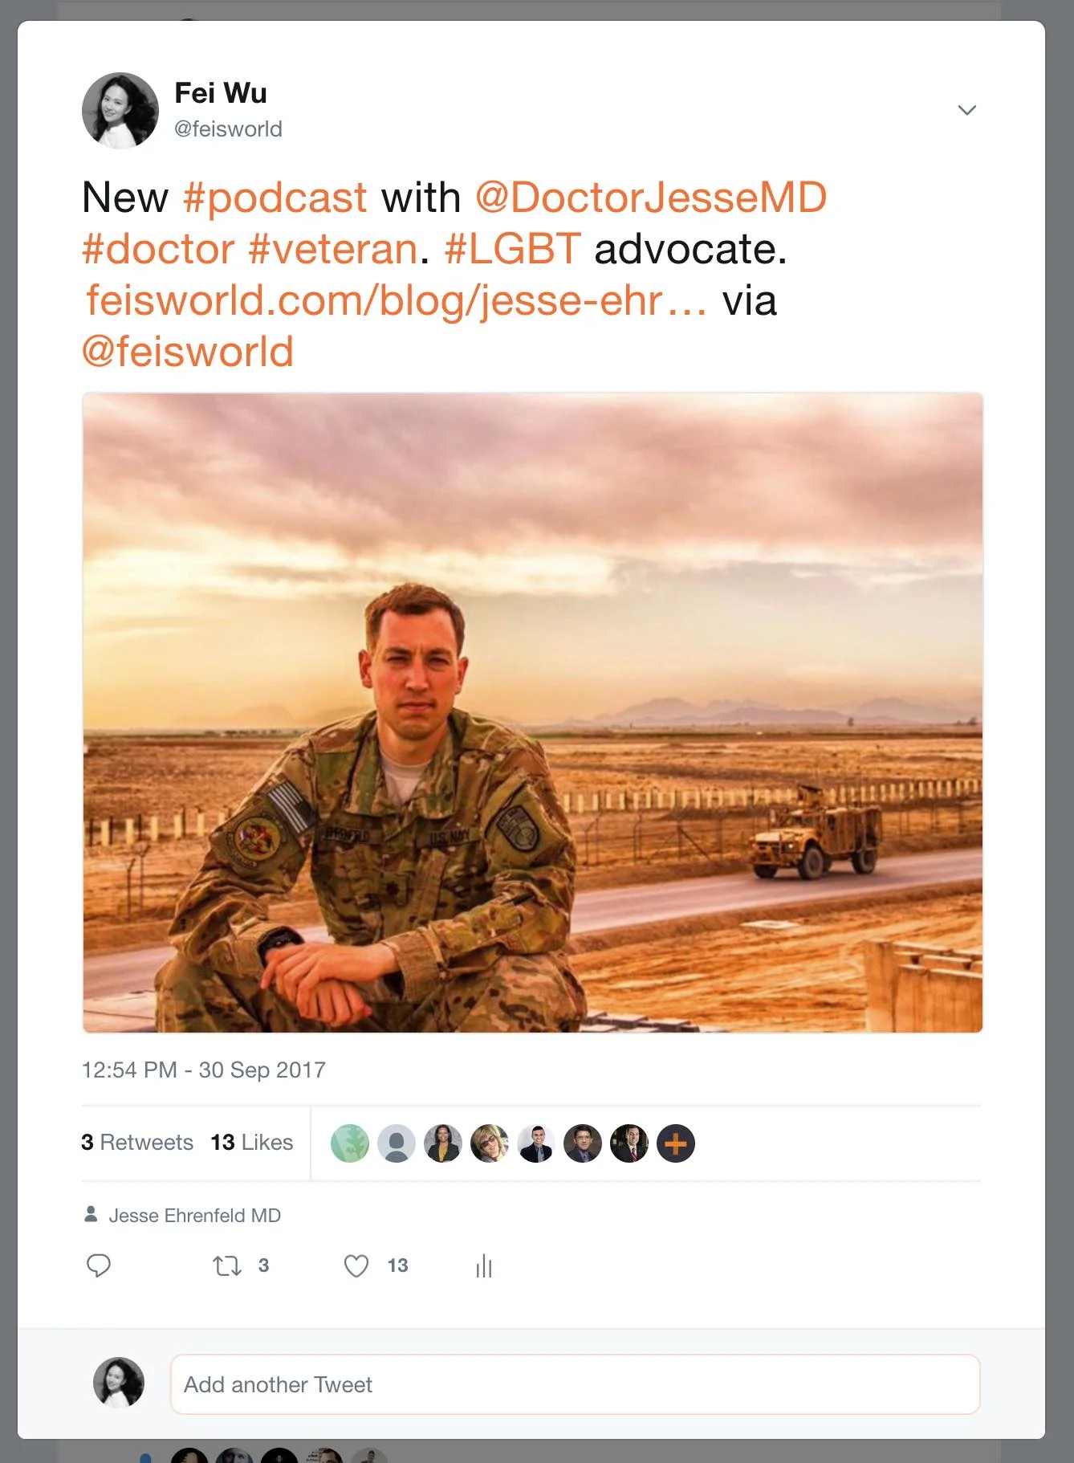Screen dimensions: 1074x1463
Task: Open the #podcast hashtag link
Action: pyautogui.click(x=275, y=198)
